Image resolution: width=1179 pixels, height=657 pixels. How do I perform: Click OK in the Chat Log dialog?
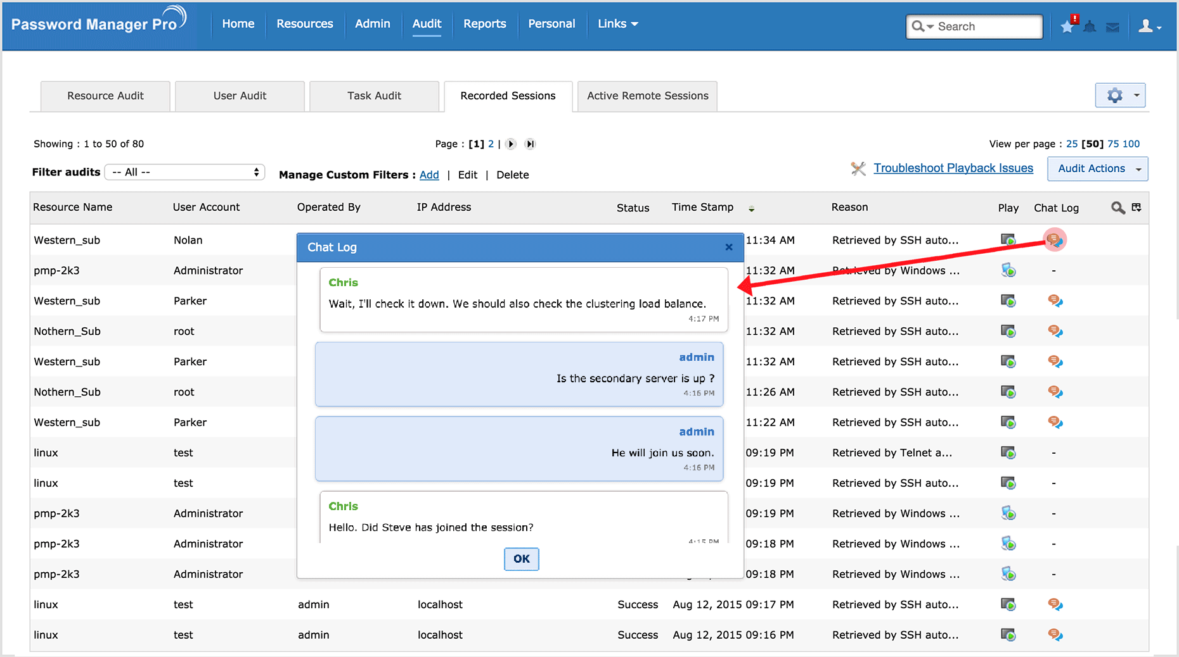coord(521,559)
